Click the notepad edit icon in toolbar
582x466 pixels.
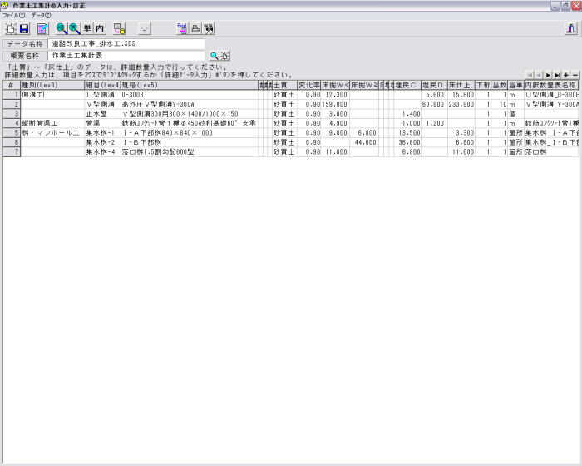point(43,28)
